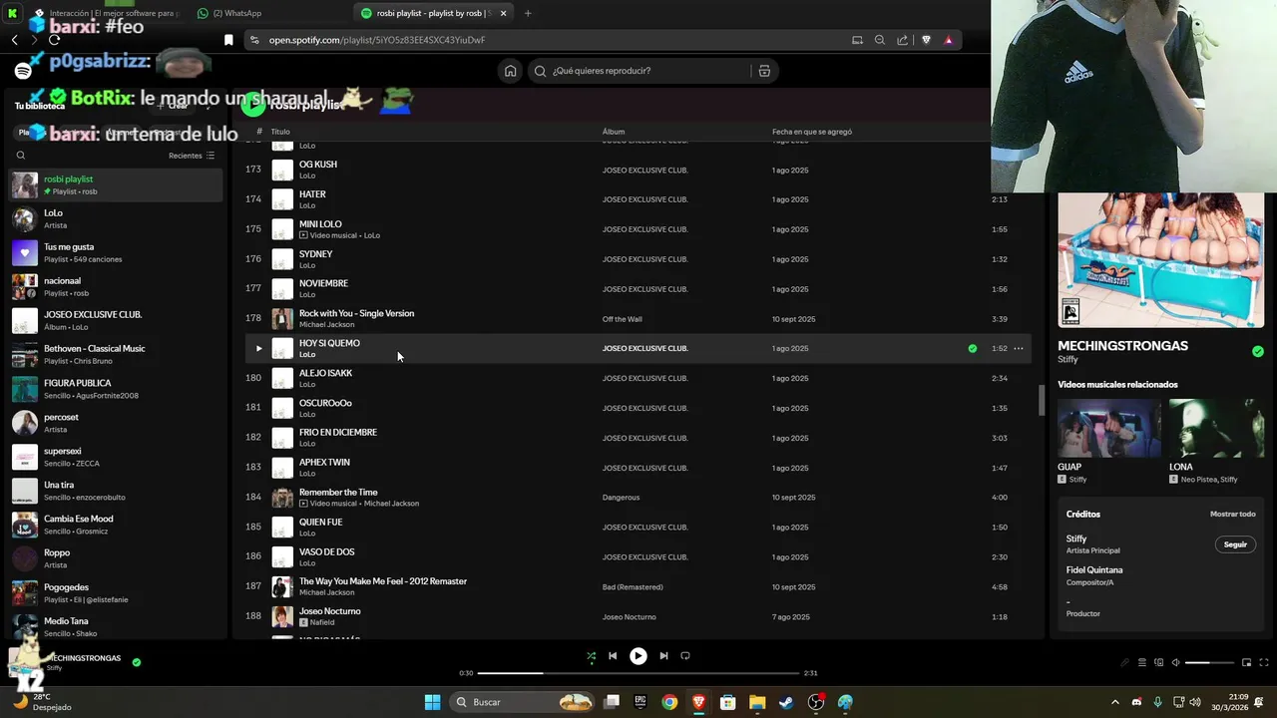Open the Recientes sort dropdown
Screen dimensions: 1277x718
(x=192, y=156)
